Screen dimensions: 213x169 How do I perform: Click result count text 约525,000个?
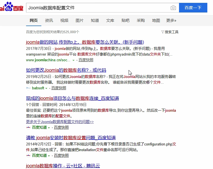pos(70,32)
